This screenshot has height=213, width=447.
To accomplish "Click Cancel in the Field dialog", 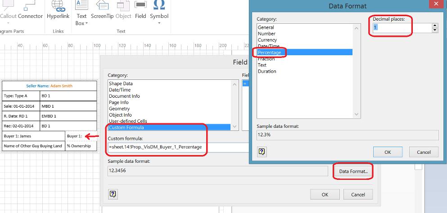I will click(358, 194).
